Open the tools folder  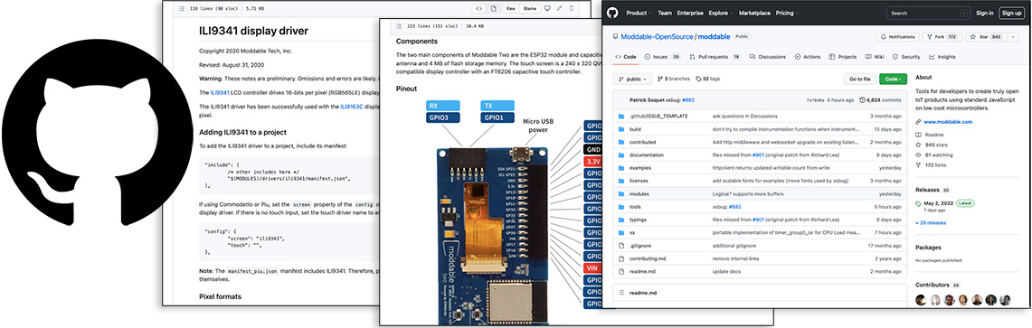pos(635,207)
